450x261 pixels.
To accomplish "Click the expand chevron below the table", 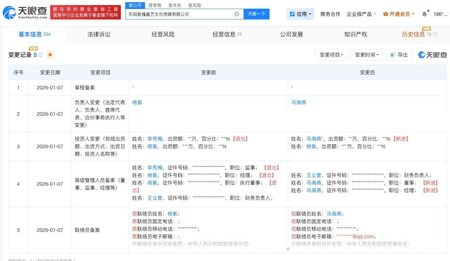I will (288, 249).
